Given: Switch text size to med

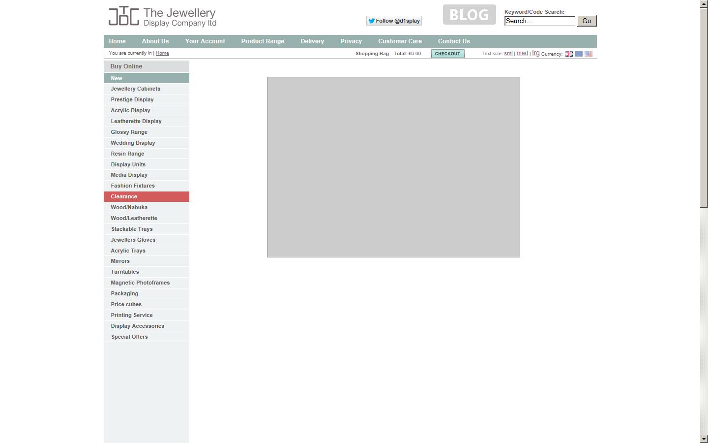Looking at the screenshot, I should click(x=522, y=53).
